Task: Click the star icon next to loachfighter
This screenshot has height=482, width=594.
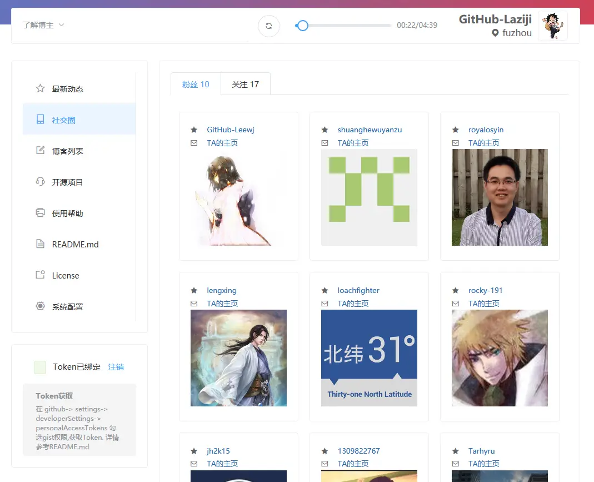Action: [325, 291]
